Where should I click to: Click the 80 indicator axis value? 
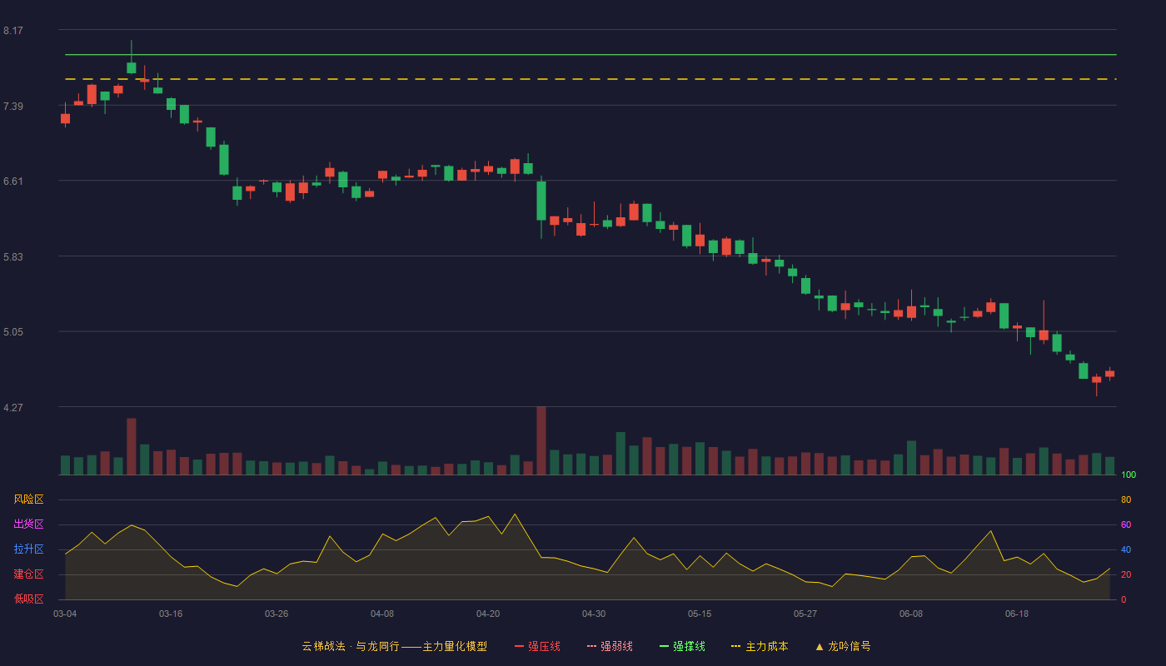coord(1126,499)
